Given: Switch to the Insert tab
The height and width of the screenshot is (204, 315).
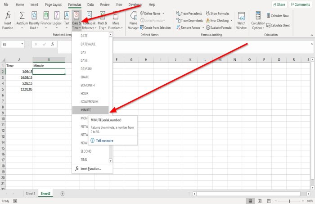Looking at the screenshot, I should pyautogui.click(x=34, y=5).
